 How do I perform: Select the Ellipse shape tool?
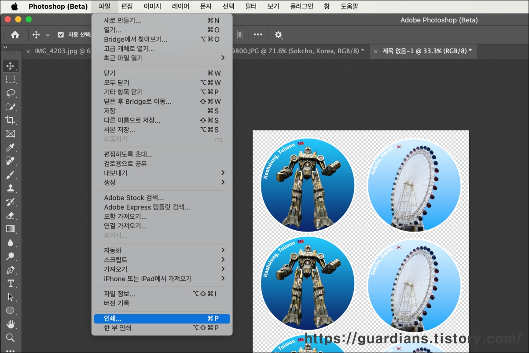point(10,311)
